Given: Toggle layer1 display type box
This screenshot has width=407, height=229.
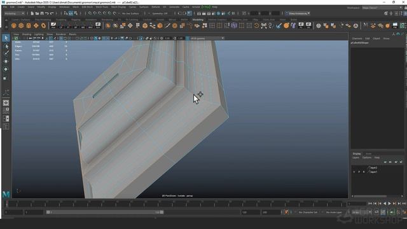Looking at the screenshot, I should click(x=364, y=172).
